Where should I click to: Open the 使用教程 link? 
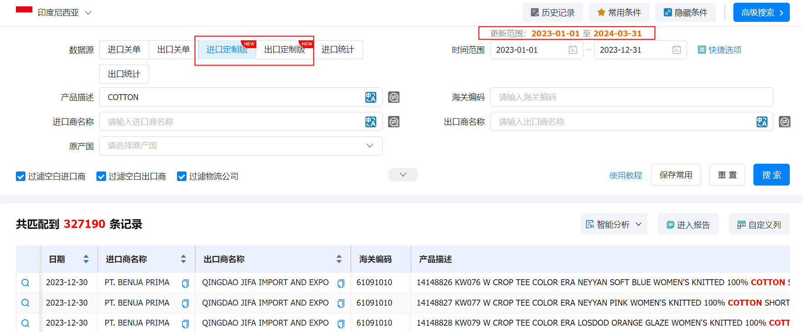point(626,176)
